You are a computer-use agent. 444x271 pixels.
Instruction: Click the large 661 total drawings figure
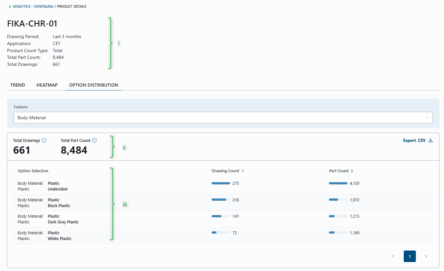click(x=22, y=150)
